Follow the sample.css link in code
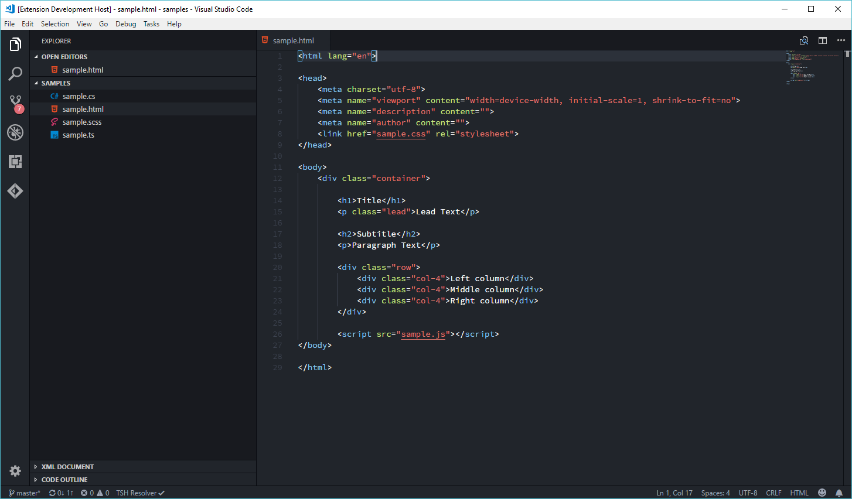The image size is (852, 499). click(401, 134)
